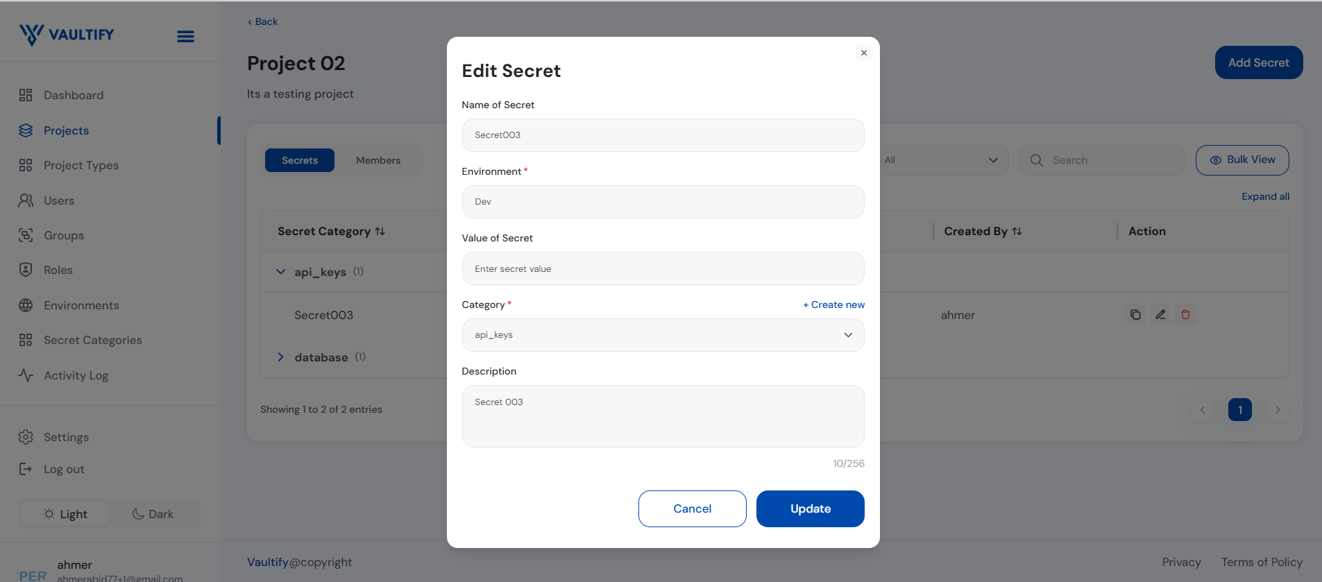Click the Activity Log pulse icon
Screen dimensions: 1322x582
(x=26, y=375)
